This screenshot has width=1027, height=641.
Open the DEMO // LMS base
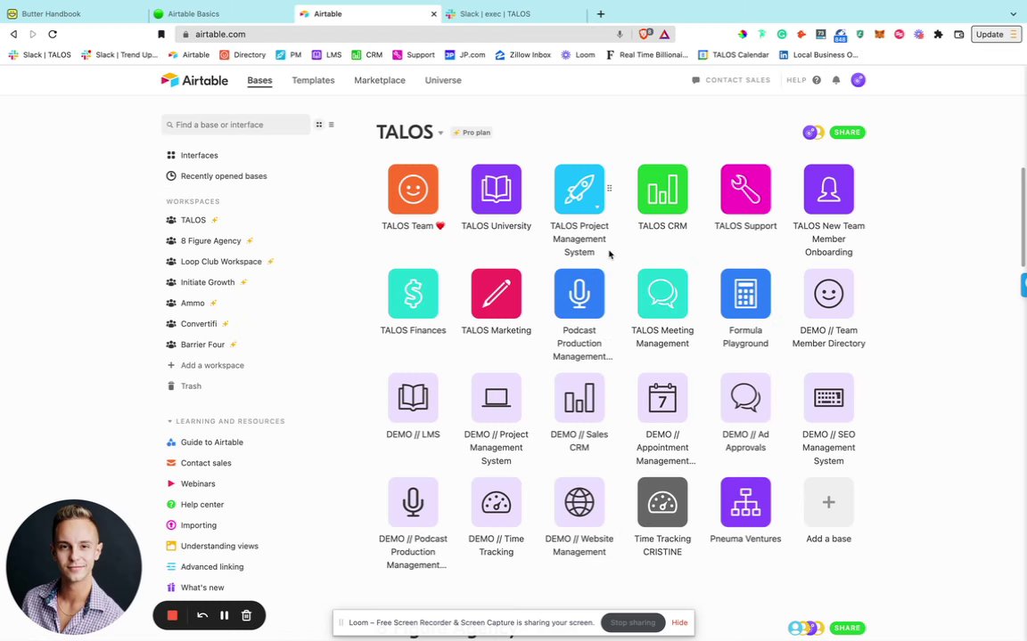pyautogui.click(x=413, y=398)
